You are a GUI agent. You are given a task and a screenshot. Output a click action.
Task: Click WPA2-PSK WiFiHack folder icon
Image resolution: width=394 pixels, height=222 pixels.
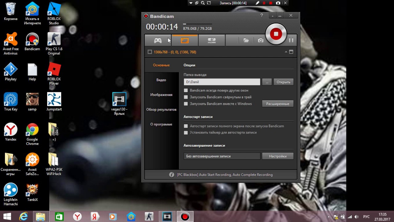coord(54,164)
